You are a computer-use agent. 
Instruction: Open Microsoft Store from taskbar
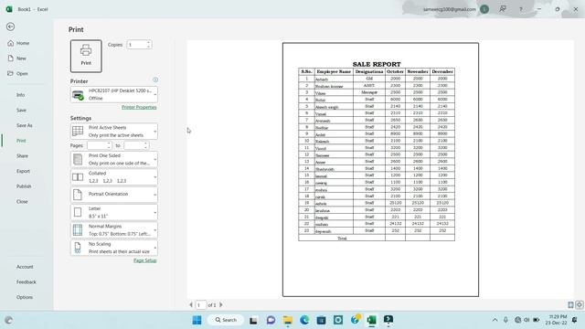(x=321, y=320)
